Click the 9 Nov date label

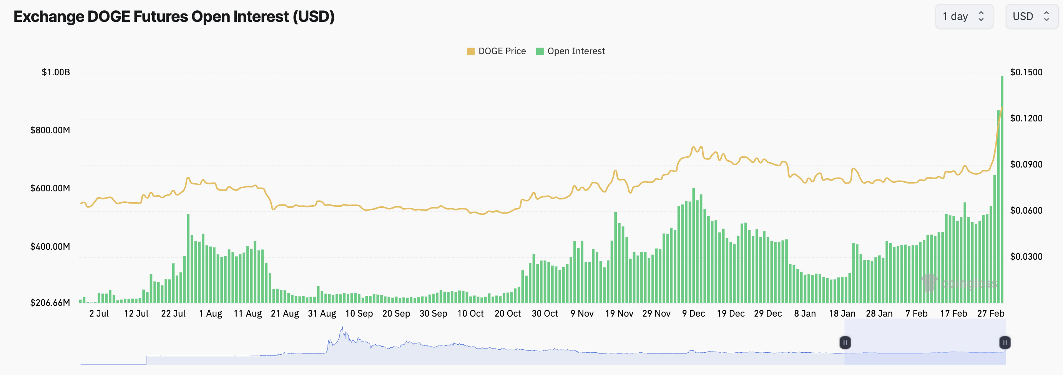(582, 314)
